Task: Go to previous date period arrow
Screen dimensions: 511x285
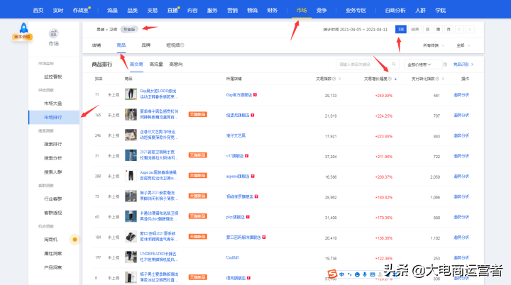Action: click(x=459, y=29)
